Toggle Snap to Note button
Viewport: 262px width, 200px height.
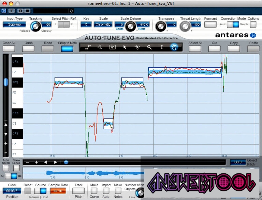(67, 49)
